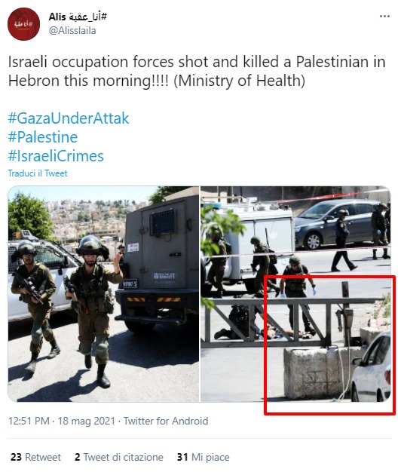Enlarge the left photo of two soldiers
Viewport: 401px width, 472px height.
[x=103, y=294]
